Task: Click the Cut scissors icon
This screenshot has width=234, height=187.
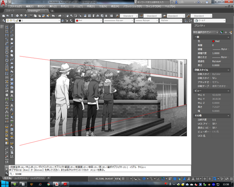Action: coord(31,16)
